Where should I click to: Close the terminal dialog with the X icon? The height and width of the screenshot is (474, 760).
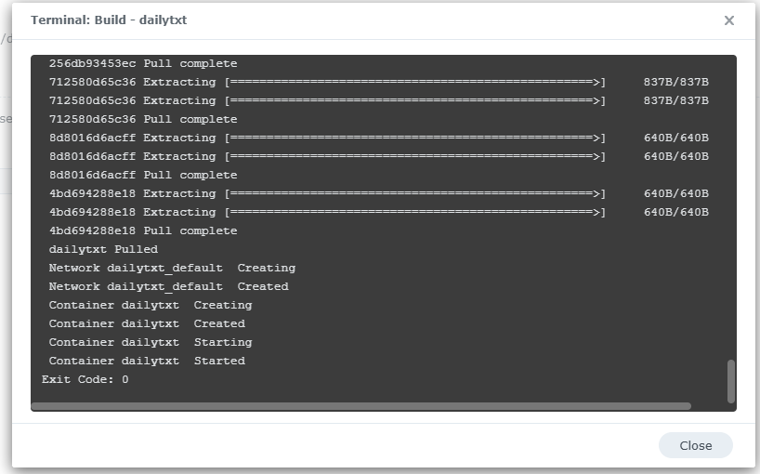click(729, 20)
